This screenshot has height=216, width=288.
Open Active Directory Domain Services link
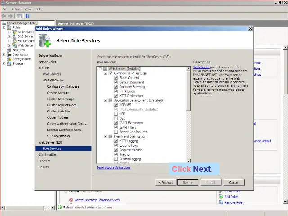click(x=97, y=200)
